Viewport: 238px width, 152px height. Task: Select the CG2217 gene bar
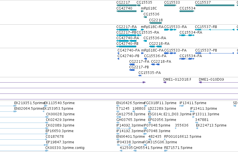click(126, 5)
